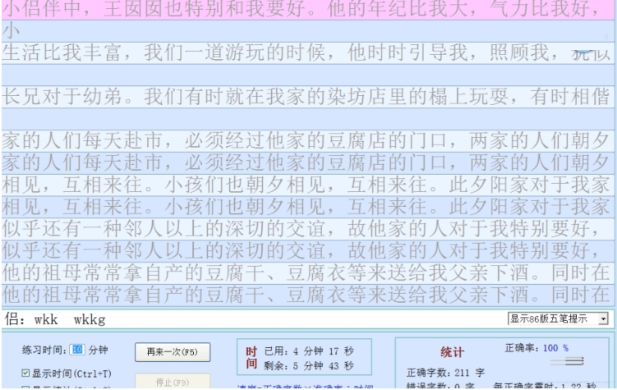Click the blank typing row below 长兄对于幼弟

pos(308,119)
